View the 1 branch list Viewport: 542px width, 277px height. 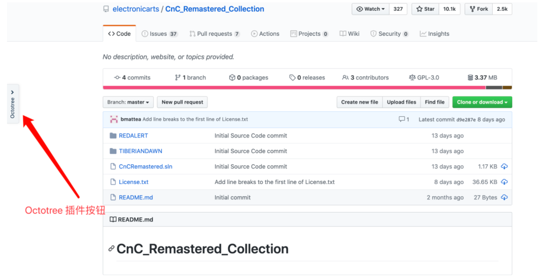[190, 78]
